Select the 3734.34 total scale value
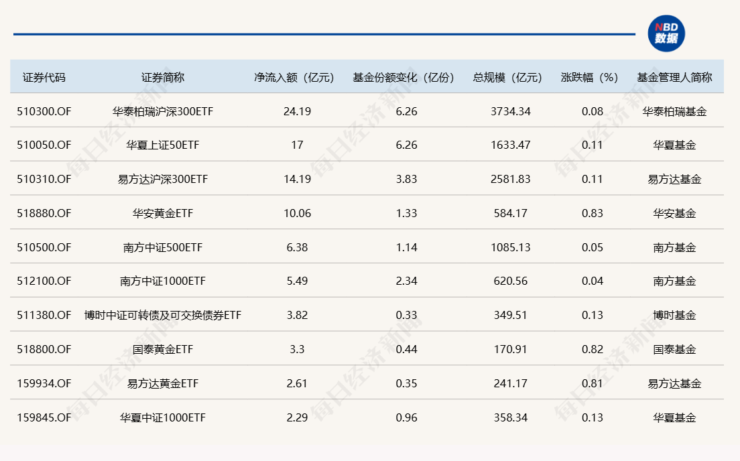This screenshot has width=740, height=461. (x=510, y=111)
